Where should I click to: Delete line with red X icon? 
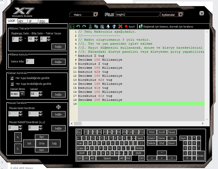(120, 26)
